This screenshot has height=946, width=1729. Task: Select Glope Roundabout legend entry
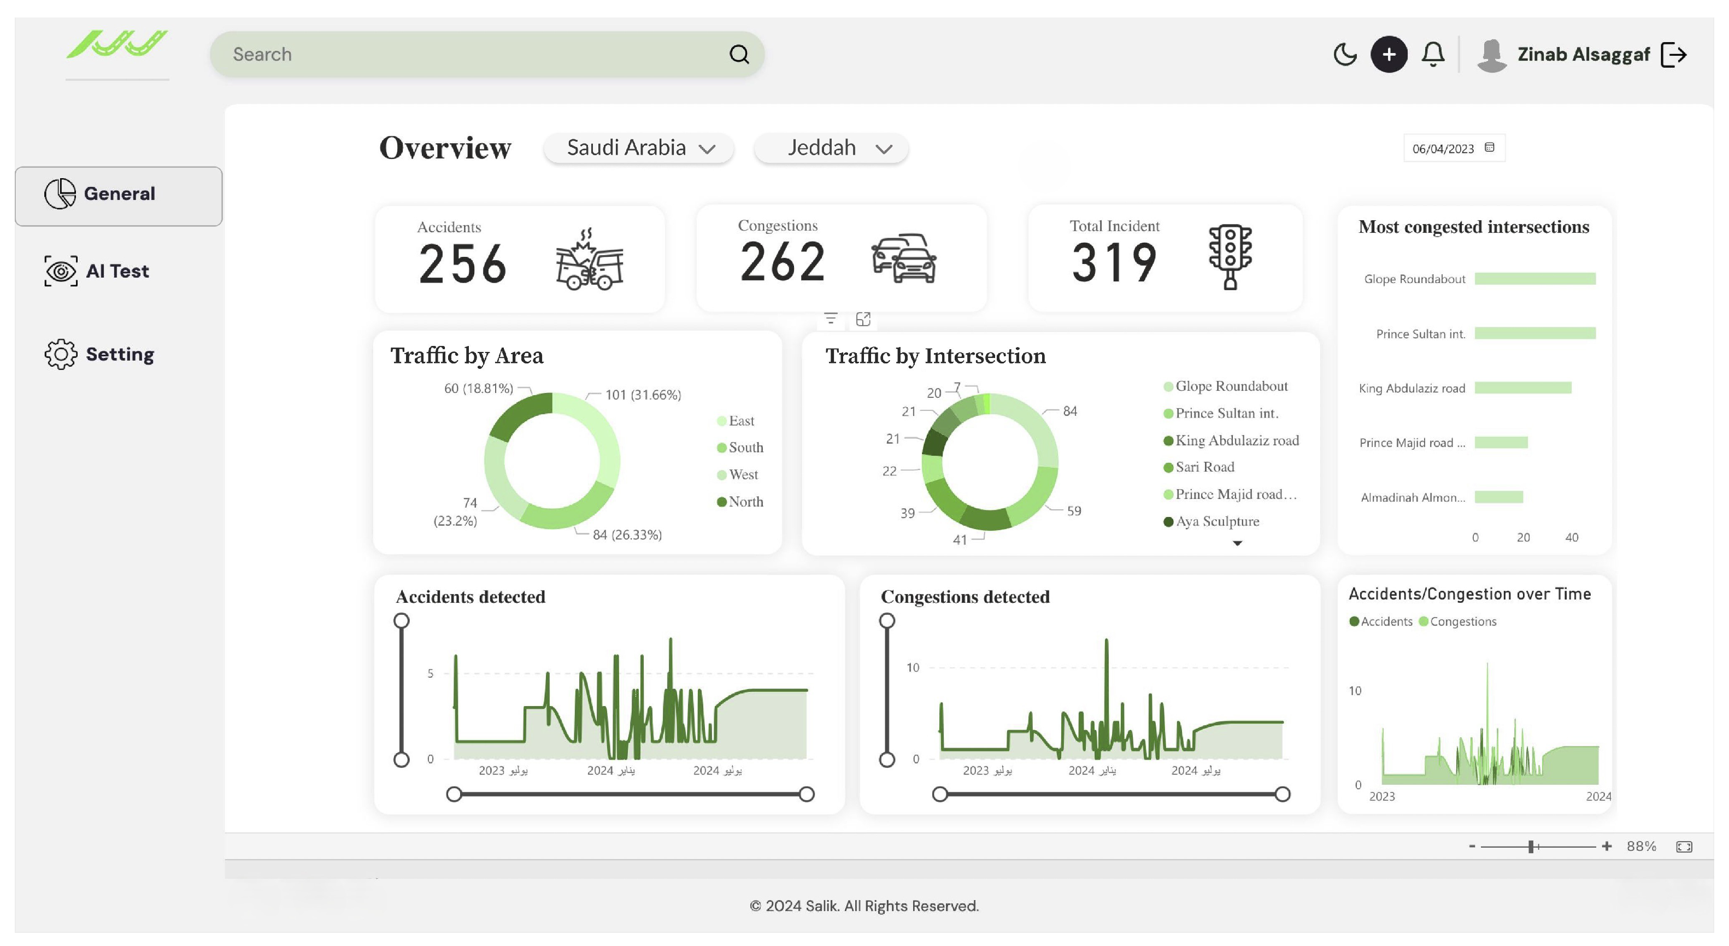click(x=1226, y=386)
